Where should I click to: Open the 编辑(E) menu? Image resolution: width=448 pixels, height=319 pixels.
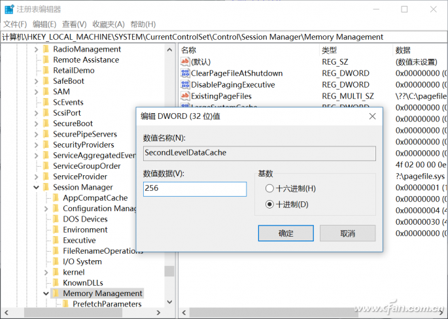coord(44,24)
